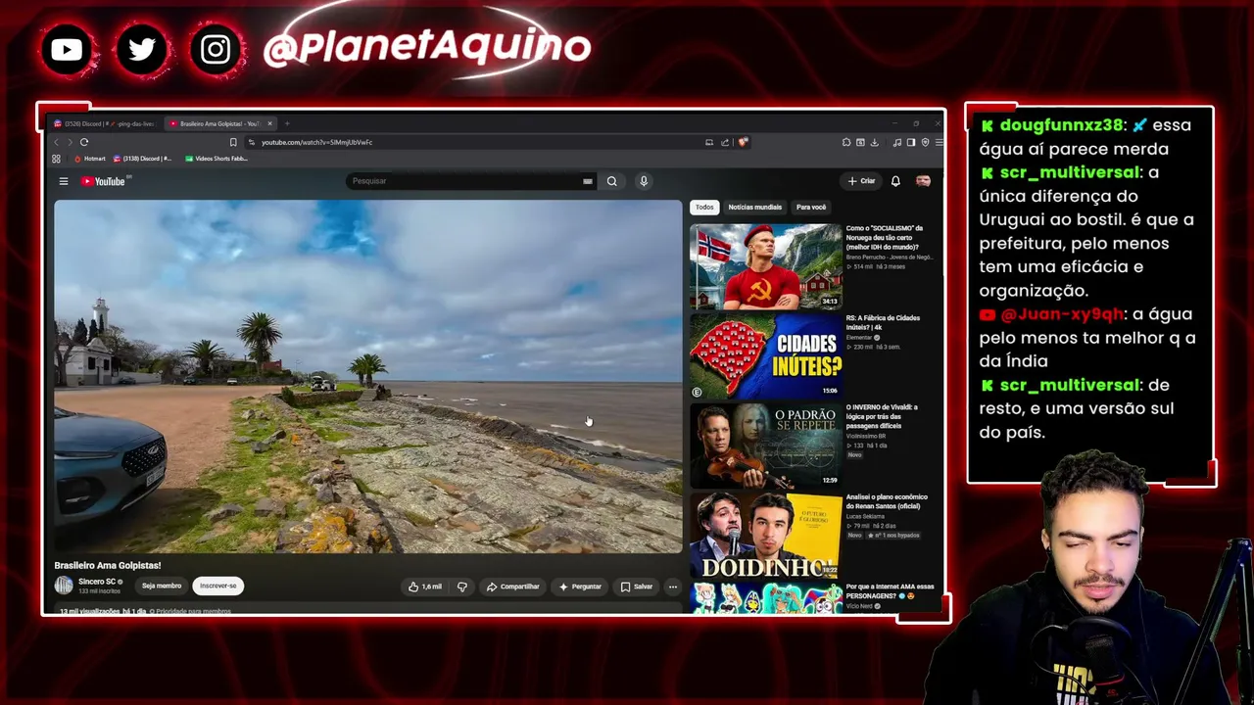This screenshot has height=705, width=1254.
Task: Close the Brasileiro Ama Golpistas tab
Action: [x=271, y=123]
